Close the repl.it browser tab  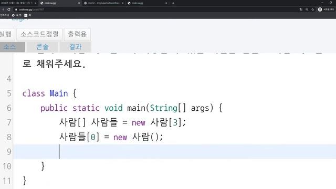tap(122, 3)
